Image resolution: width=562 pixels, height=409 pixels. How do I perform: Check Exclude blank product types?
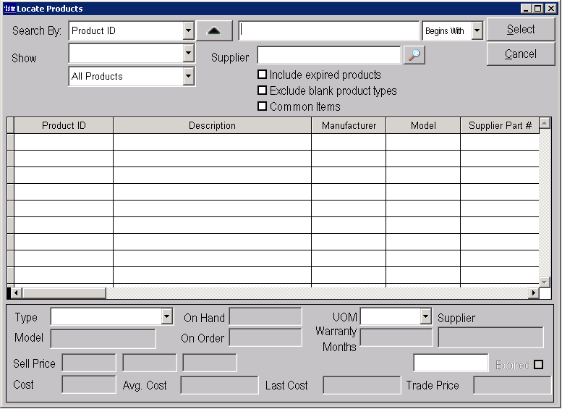tap(263, 90)
